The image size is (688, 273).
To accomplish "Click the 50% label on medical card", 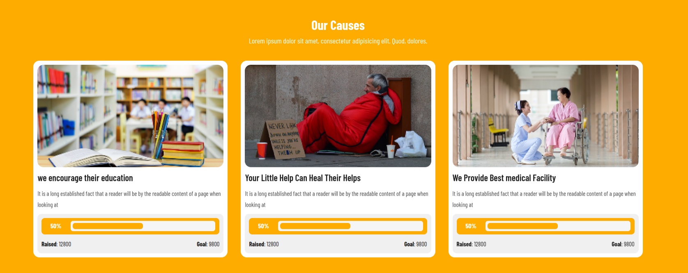I will (x=471, y=226).
